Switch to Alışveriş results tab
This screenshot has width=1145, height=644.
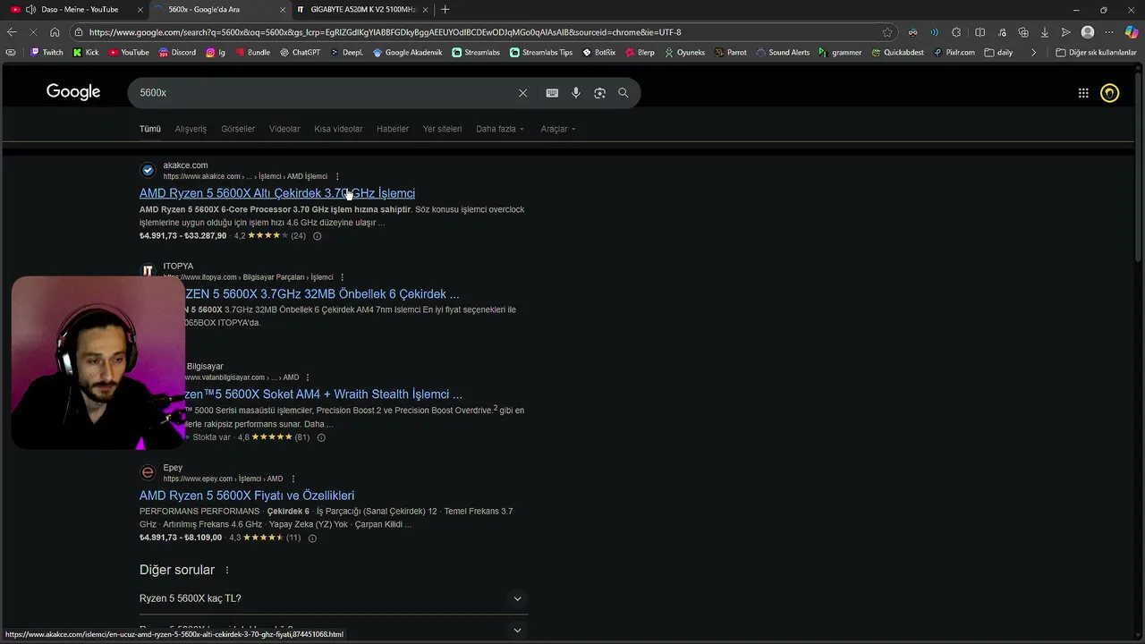pos(191,129)
